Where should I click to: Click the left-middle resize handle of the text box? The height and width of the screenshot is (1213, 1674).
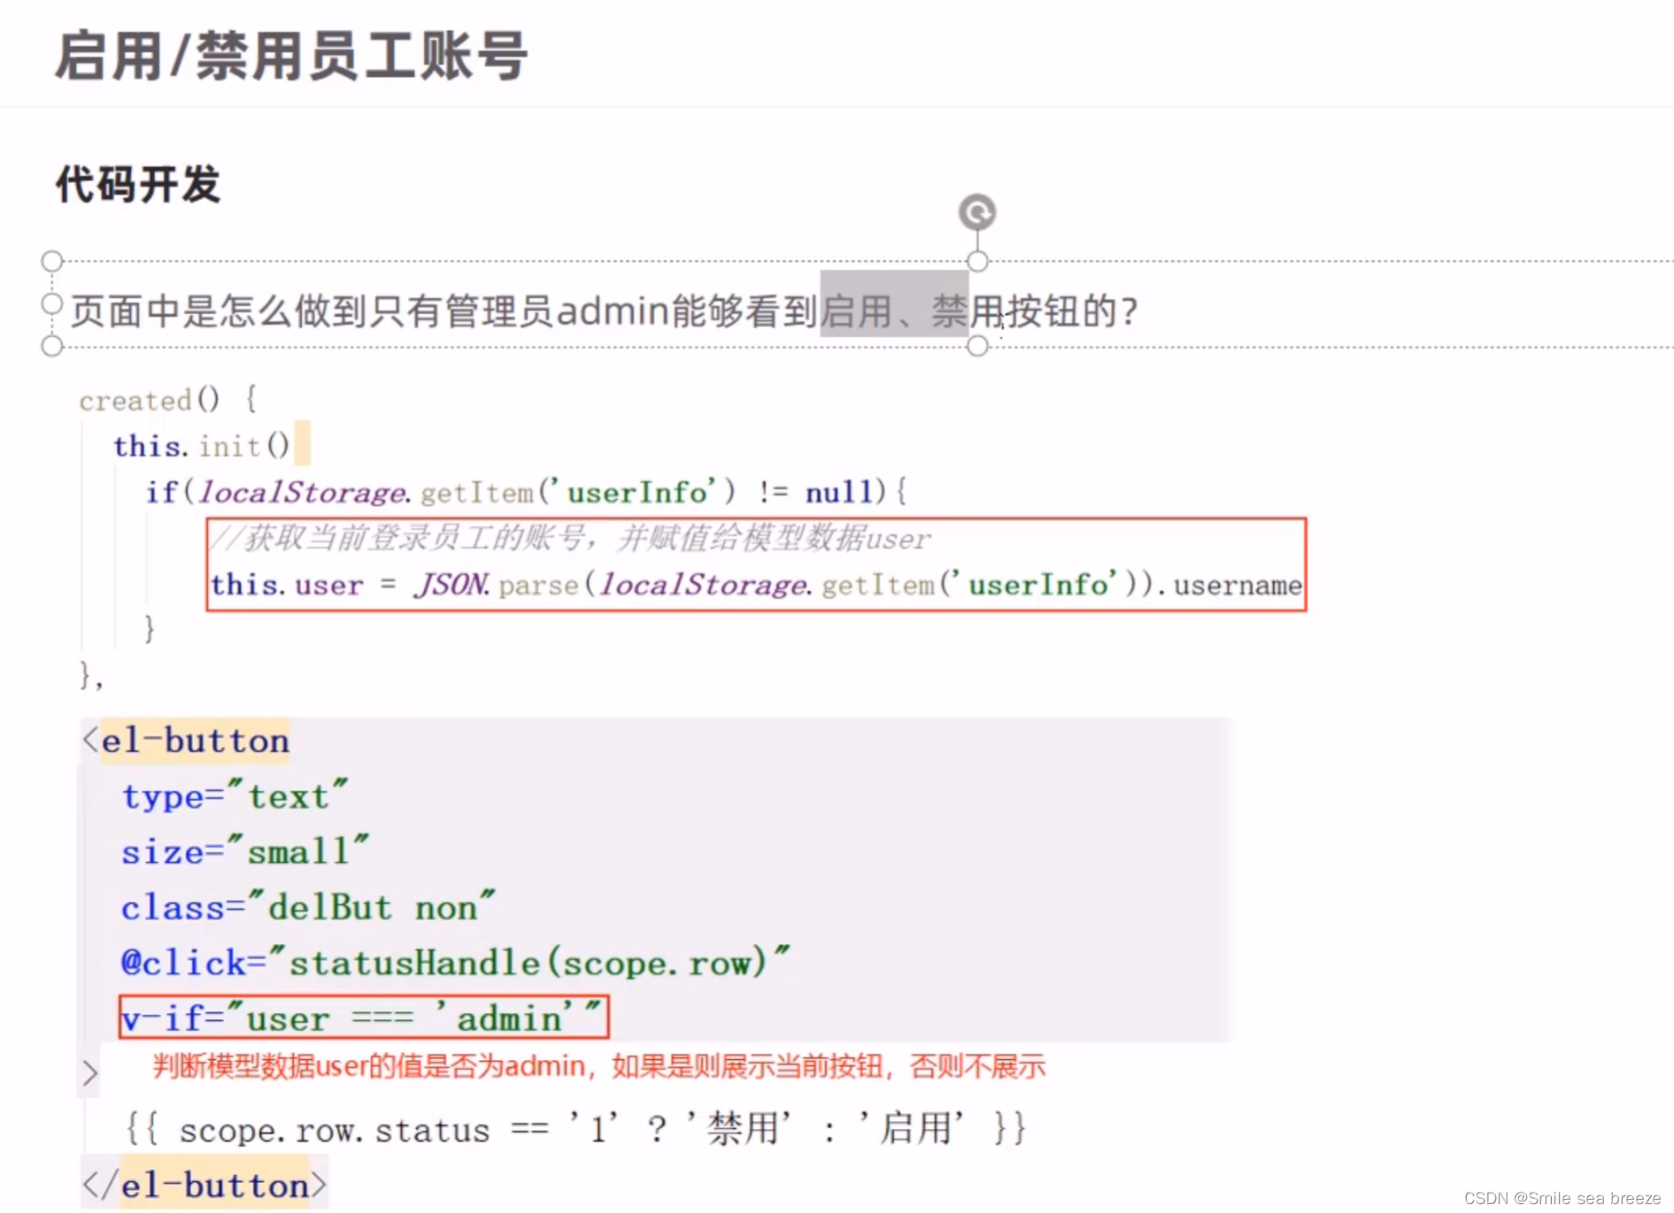pos(52,303)
